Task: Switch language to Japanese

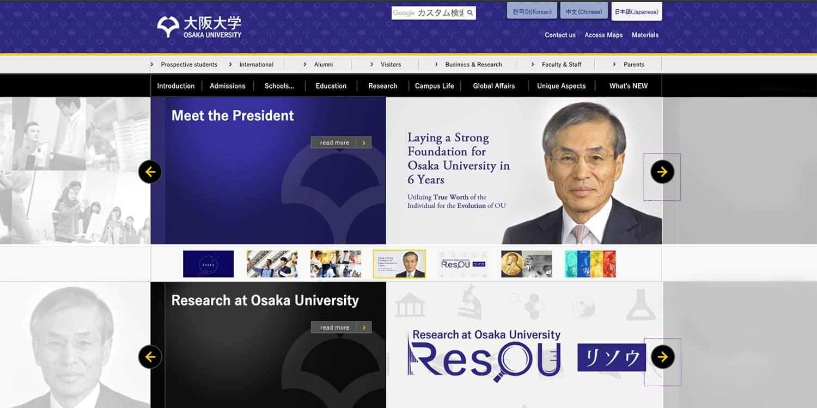Action: [x=637, y=11]
